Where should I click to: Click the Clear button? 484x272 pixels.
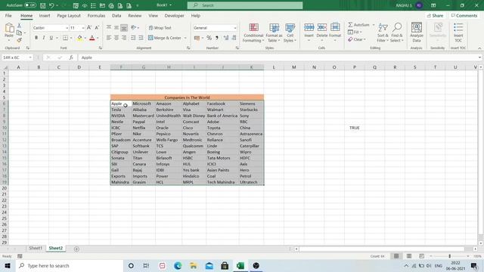coord(357,39)
